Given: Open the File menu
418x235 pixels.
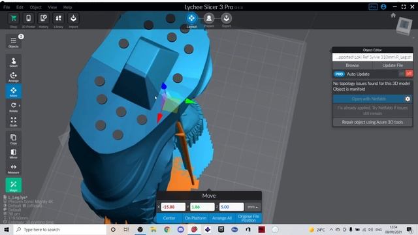Looking at the screenshot, I should click(x=7, y=7).
